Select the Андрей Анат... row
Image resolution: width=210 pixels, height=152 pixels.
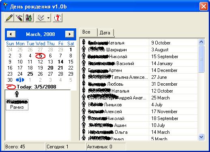point(139,98)
